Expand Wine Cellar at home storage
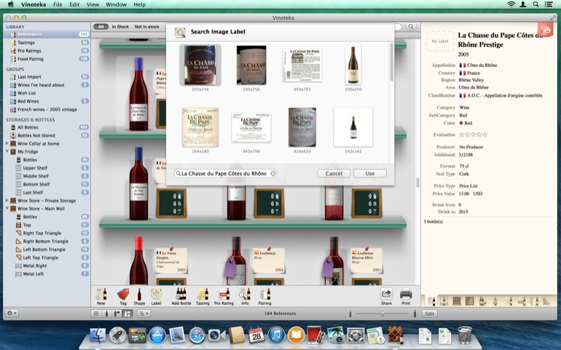This screenshot has width=561, height=350. [7, 143]
